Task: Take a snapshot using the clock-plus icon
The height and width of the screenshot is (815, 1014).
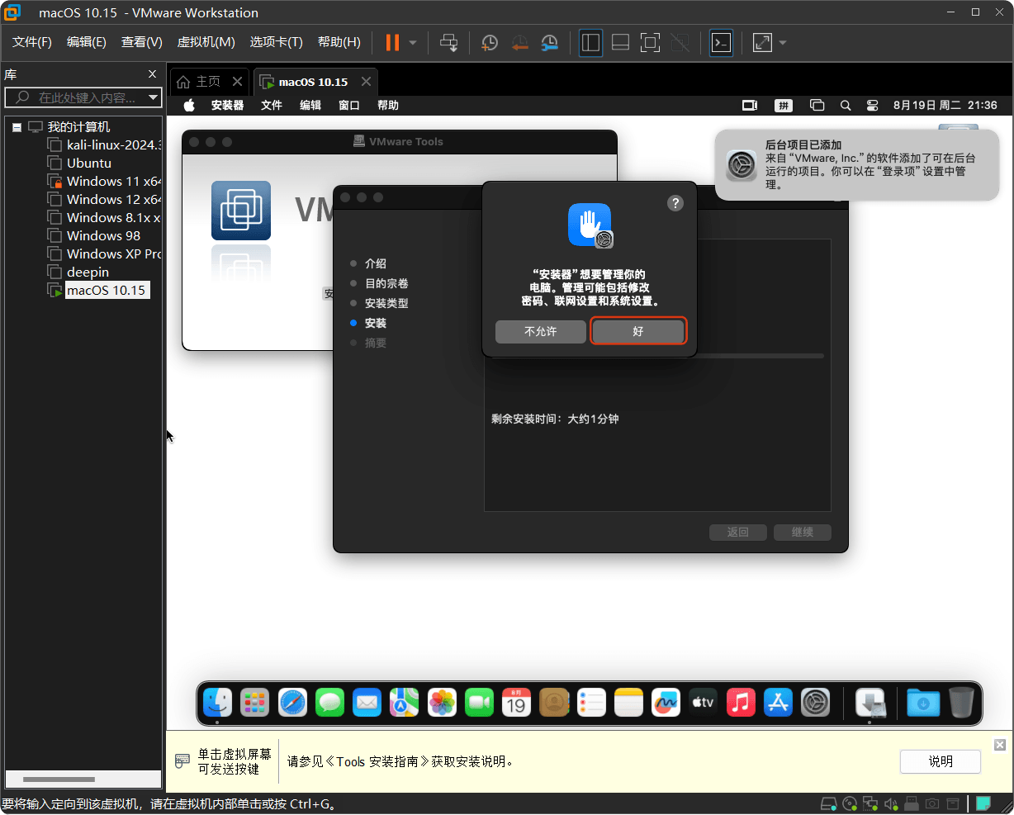Action: click(x=490, y=42)
